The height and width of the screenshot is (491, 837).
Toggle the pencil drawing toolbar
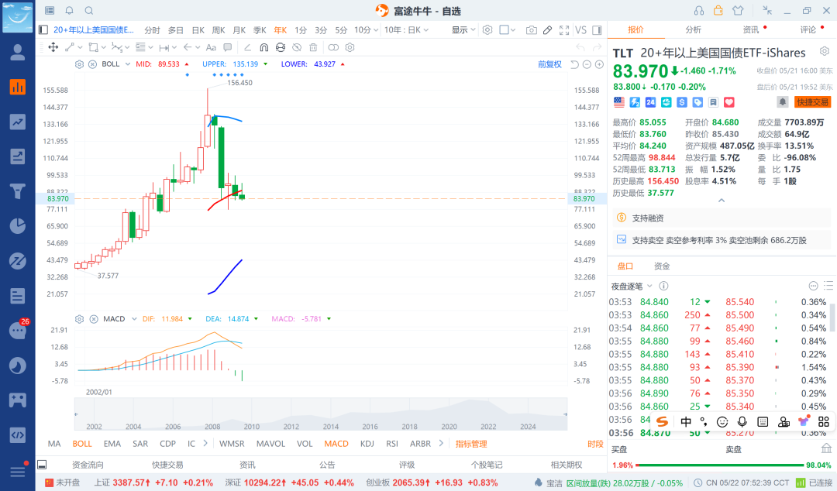click(547, 30)
